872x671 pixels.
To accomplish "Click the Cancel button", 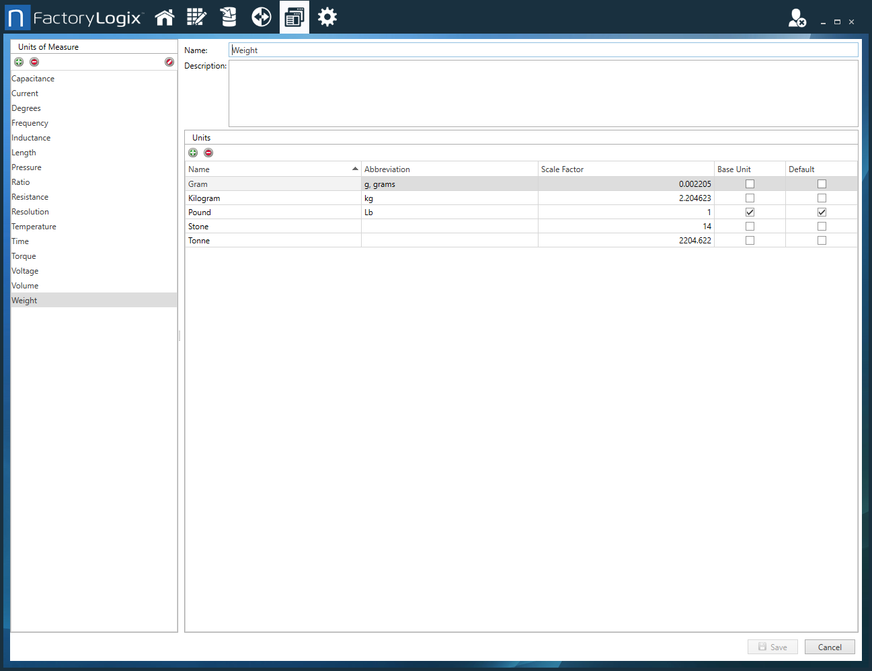I will tap(830, 647).
